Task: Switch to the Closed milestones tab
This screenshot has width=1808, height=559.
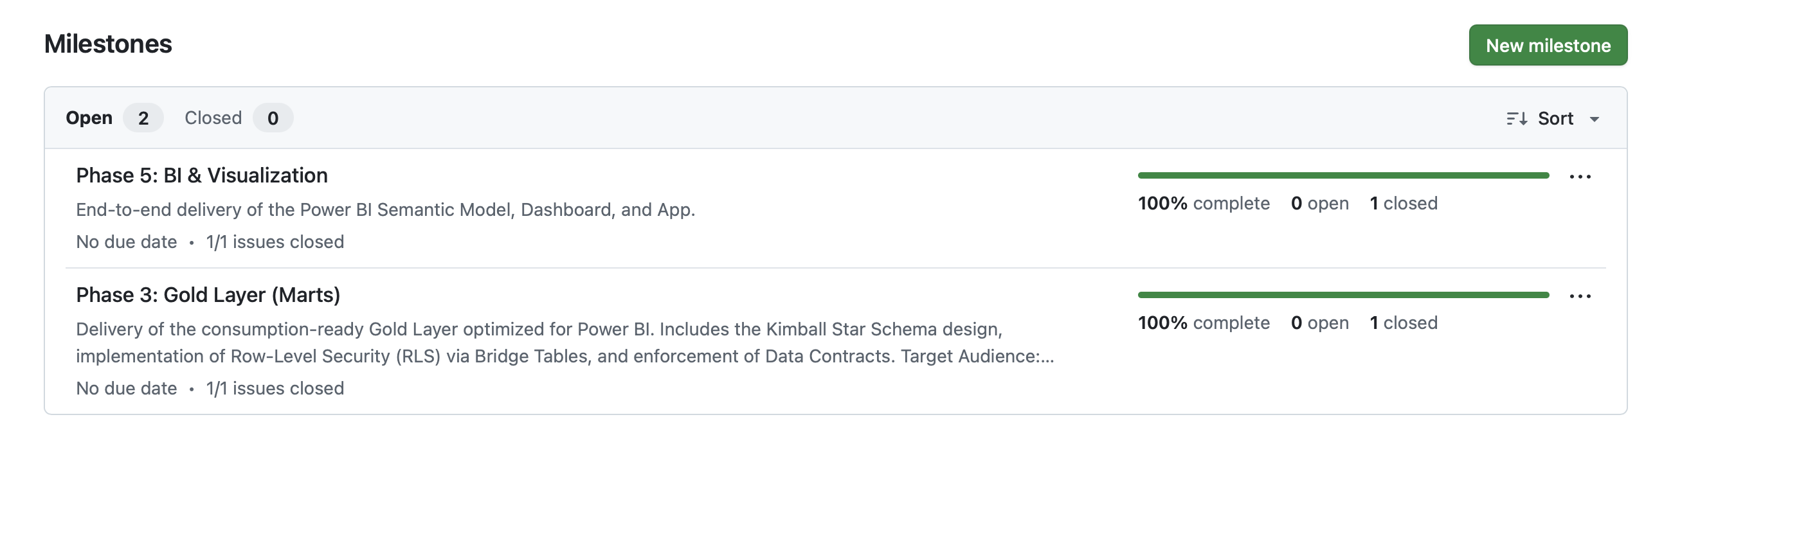Action: point(213,118)
